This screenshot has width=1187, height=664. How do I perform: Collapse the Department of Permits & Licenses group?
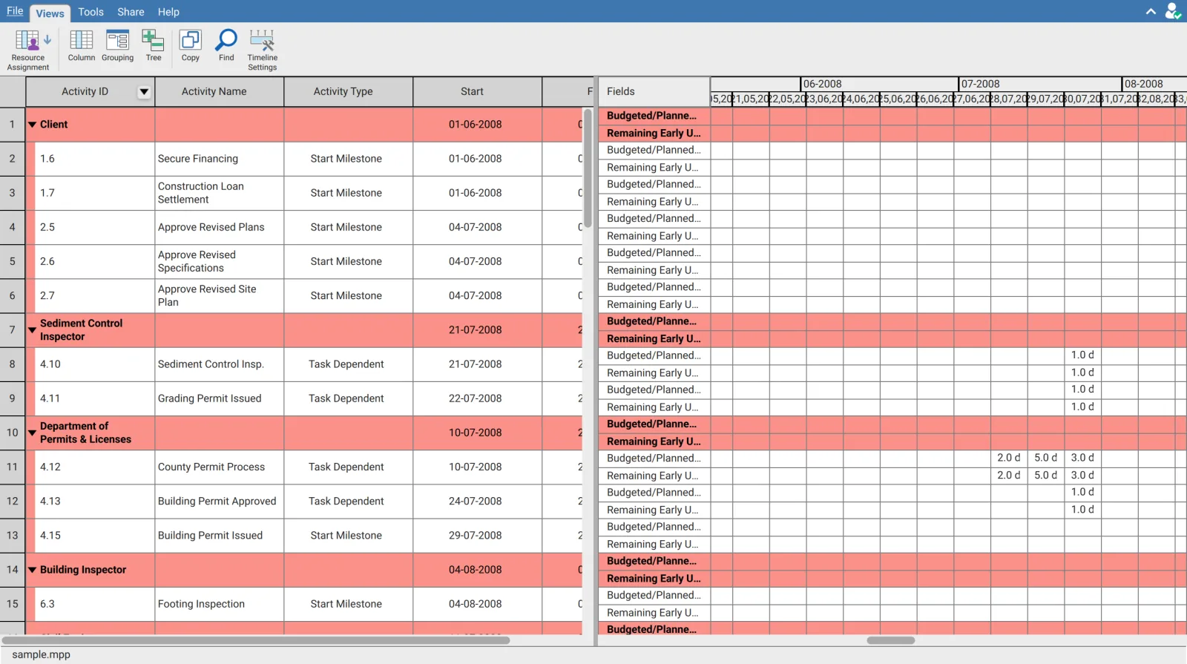32,433
